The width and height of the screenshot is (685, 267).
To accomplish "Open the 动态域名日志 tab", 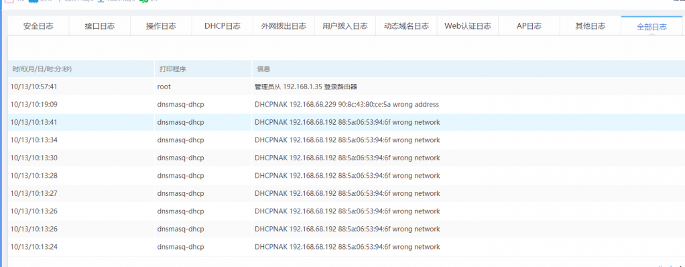I will (406, 26).
